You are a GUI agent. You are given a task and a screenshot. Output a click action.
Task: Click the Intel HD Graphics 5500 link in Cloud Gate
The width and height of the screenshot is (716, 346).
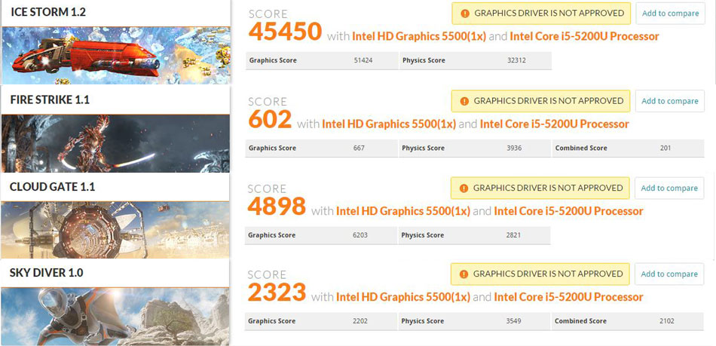tap(403, 211)
